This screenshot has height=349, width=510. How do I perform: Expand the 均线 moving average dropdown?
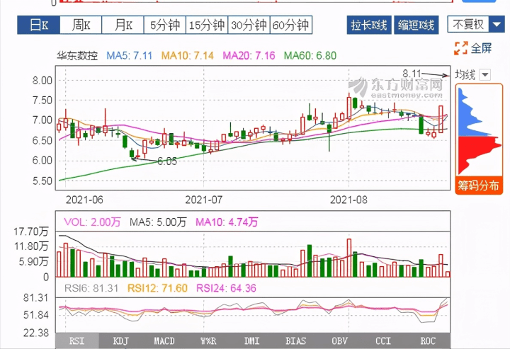pyautogui.click(x=485, y=74)
